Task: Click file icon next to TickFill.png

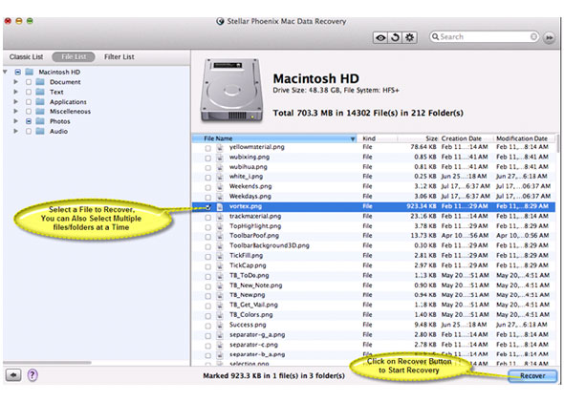Action: pos(220,256)
